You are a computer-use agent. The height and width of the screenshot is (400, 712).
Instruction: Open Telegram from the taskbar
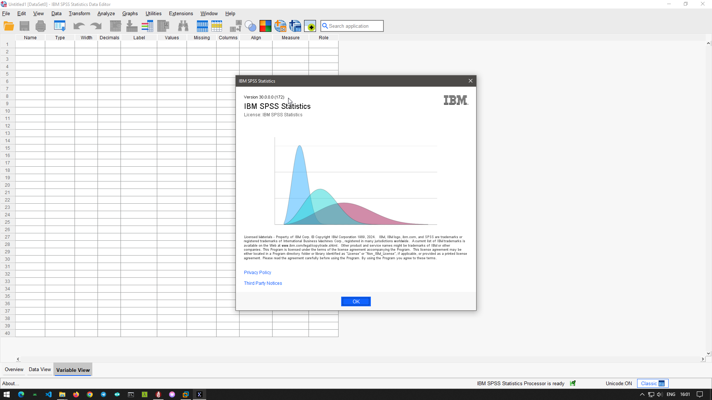click(x=103, y=394)
